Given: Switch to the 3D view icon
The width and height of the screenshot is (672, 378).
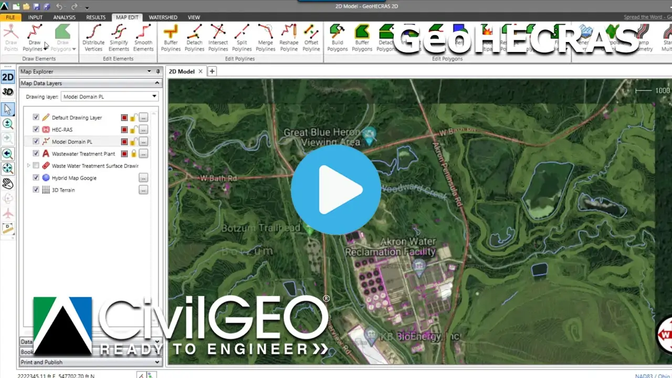Looking at the screenshot, I should coord(8,91).
